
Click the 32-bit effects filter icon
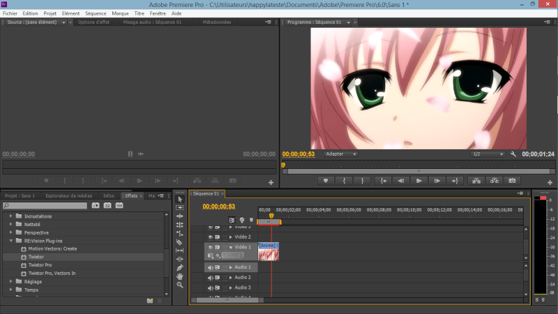107,205
